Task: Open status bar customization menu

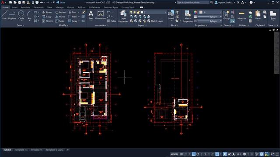Action: [277, 154]
